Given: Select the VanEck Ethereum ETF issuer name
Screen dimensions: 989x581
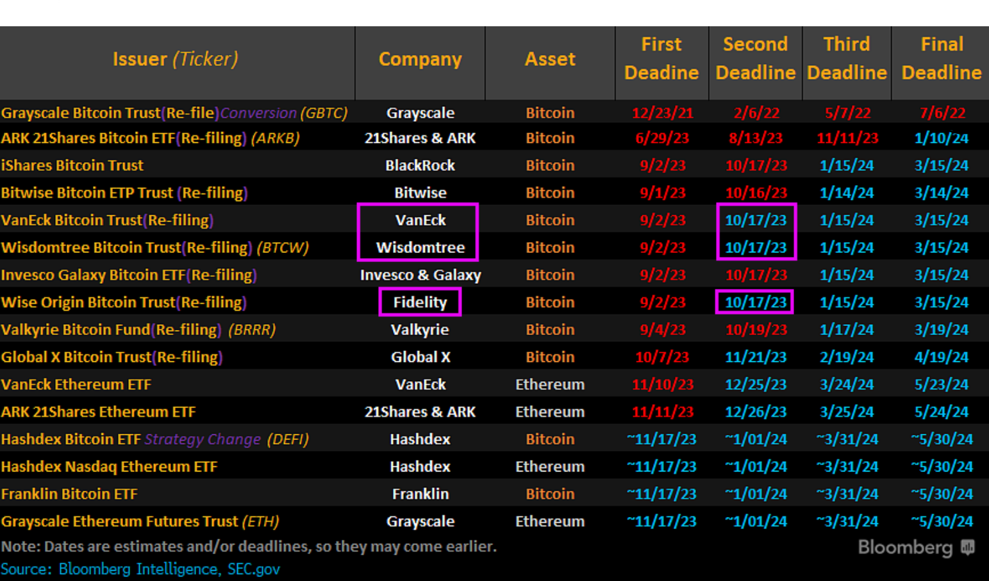Looking at the screenshot, I should pyautogui.click(x=76, y=384).
